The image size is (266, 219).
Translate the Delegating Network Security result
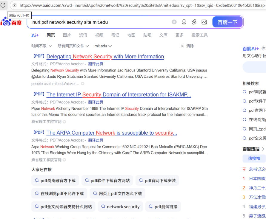point(96,64)
